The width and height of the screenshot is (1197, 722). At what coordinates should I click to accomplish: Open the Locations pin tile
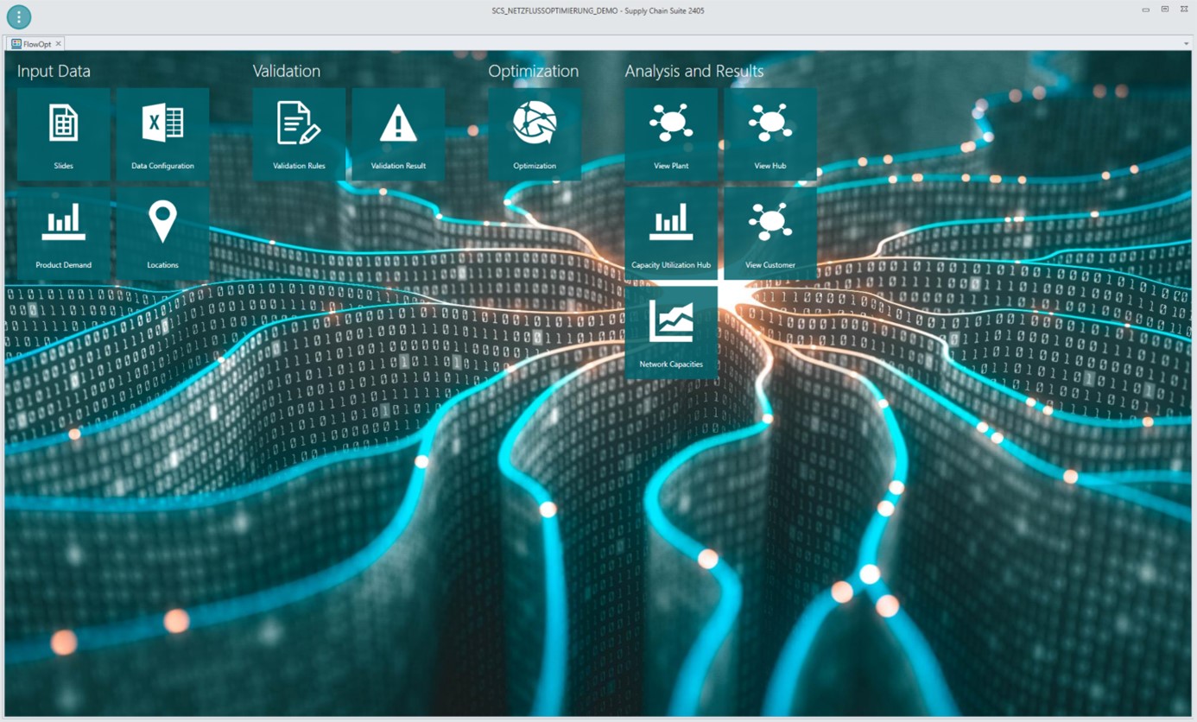pyautogui.click(x=162, y=233)
